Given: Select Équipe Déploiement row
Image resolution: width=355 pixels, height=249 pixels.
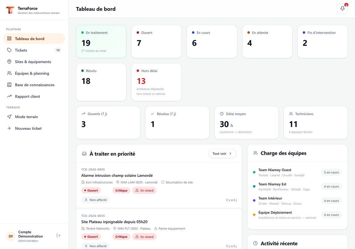Looking at the screenshot, I should pos(297,215).
